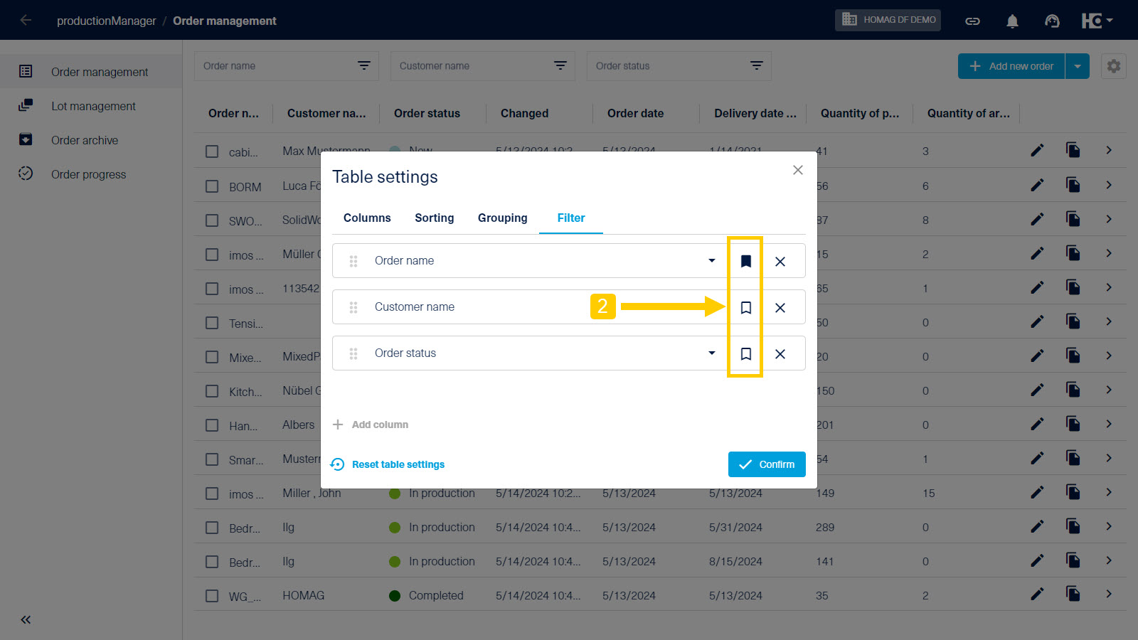The width and height of the screenshot is (1138, 640).
Task: Open the Order name dropdown in Table settings
Action: click(711, 261)
